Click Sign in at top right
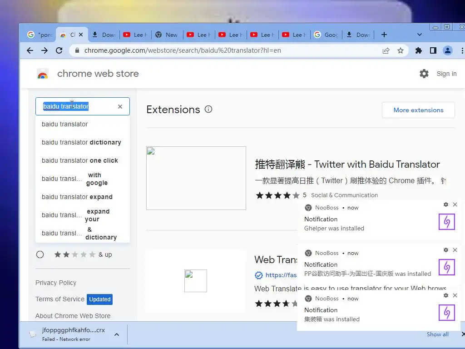The width and height of the screenshot is (465, 349). pyautogui.click(x=446, y=74)
